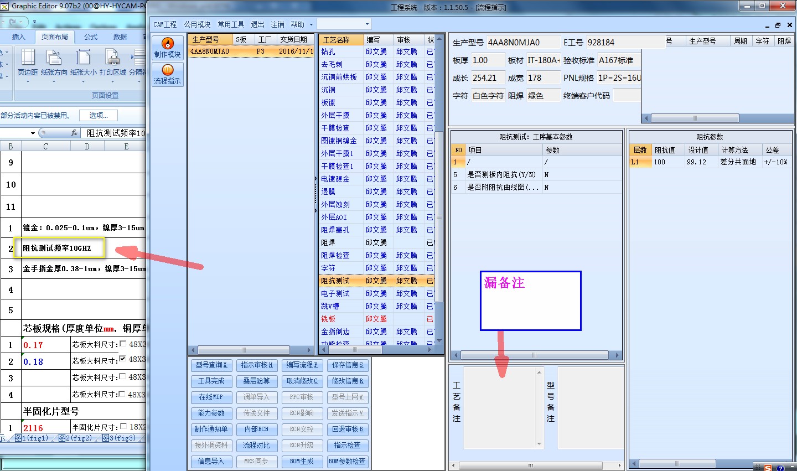Click the 保存信息S button

tap(348, 365)
